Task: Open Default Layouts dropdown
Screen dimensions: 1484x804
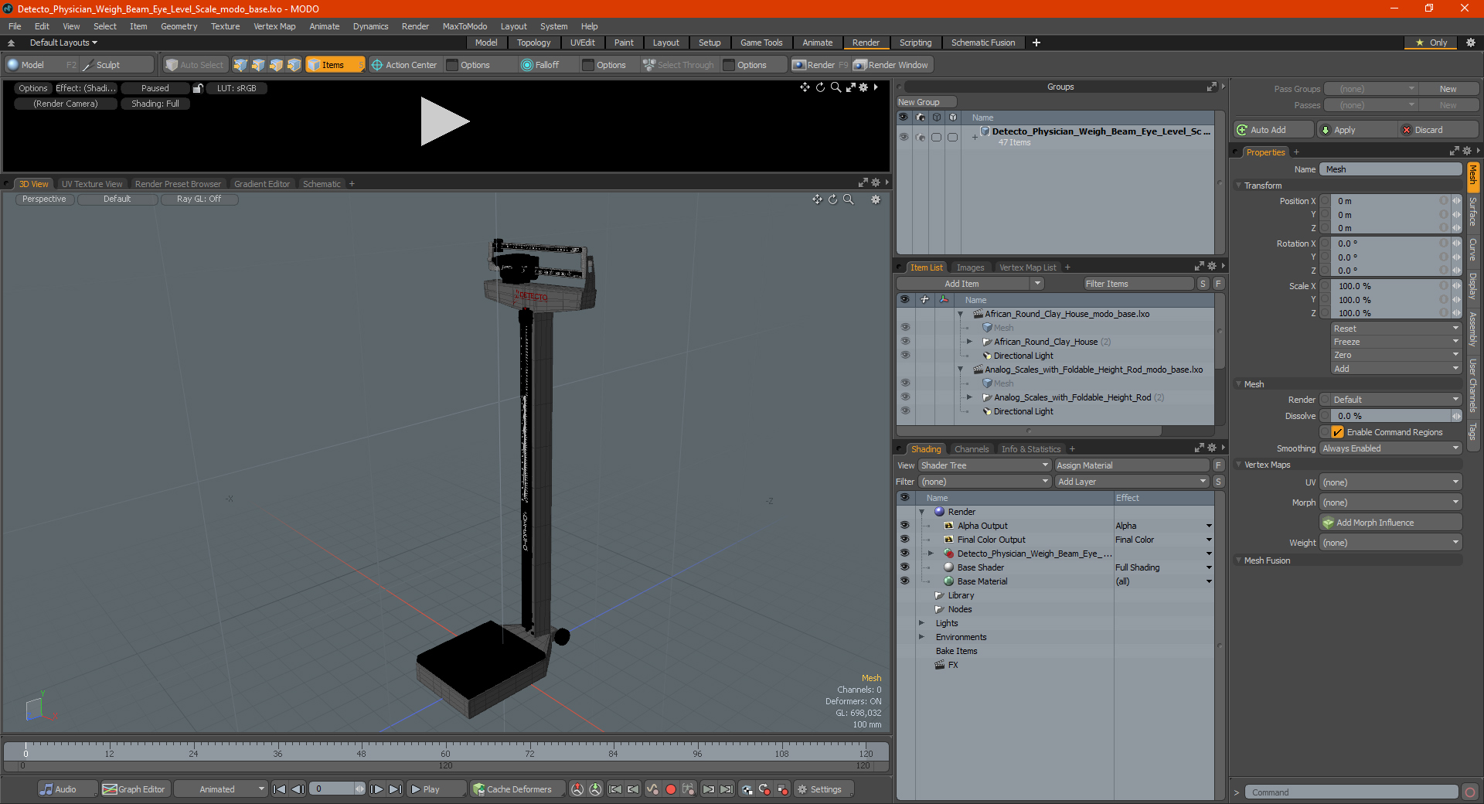Action: (63, 43)
